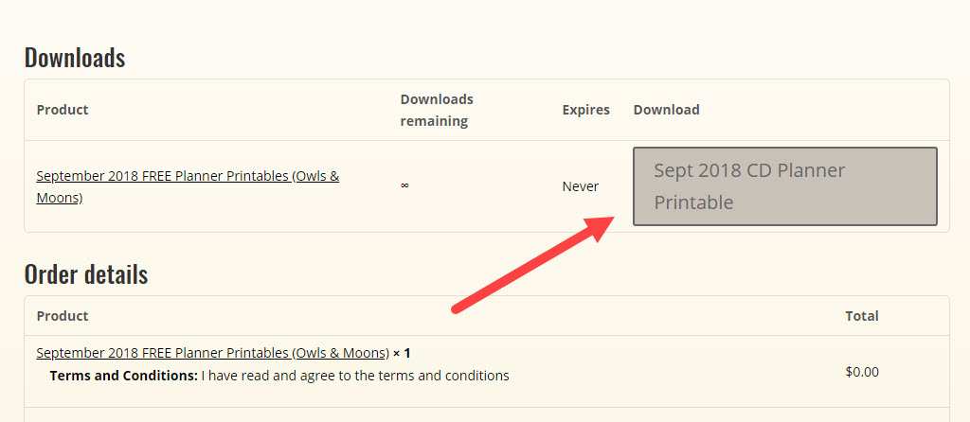Open the planner printables link under Order details
Image resolution: width=970 pixels, height=422 pixels.
tap(212, 353)
